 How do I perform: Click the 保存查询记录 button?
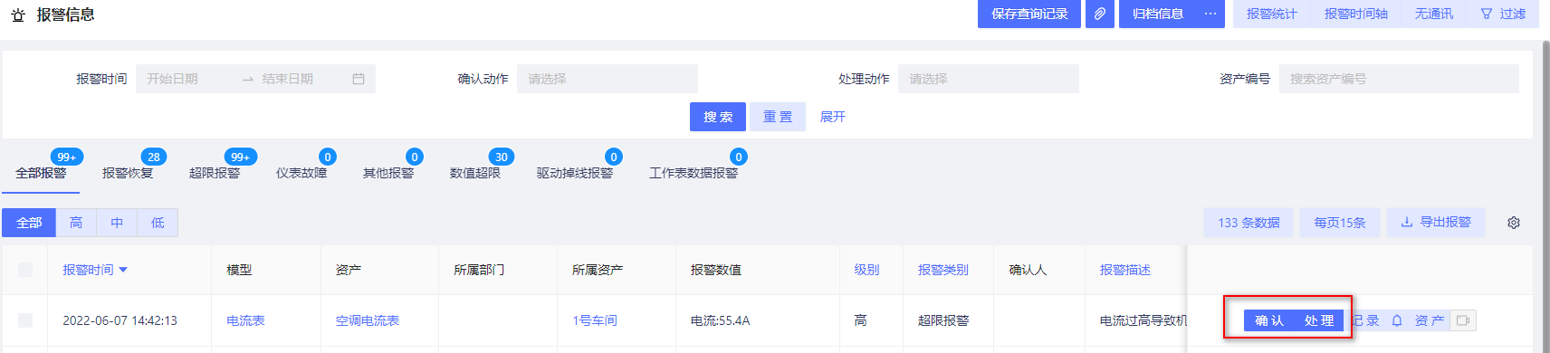pos(1029,14)
